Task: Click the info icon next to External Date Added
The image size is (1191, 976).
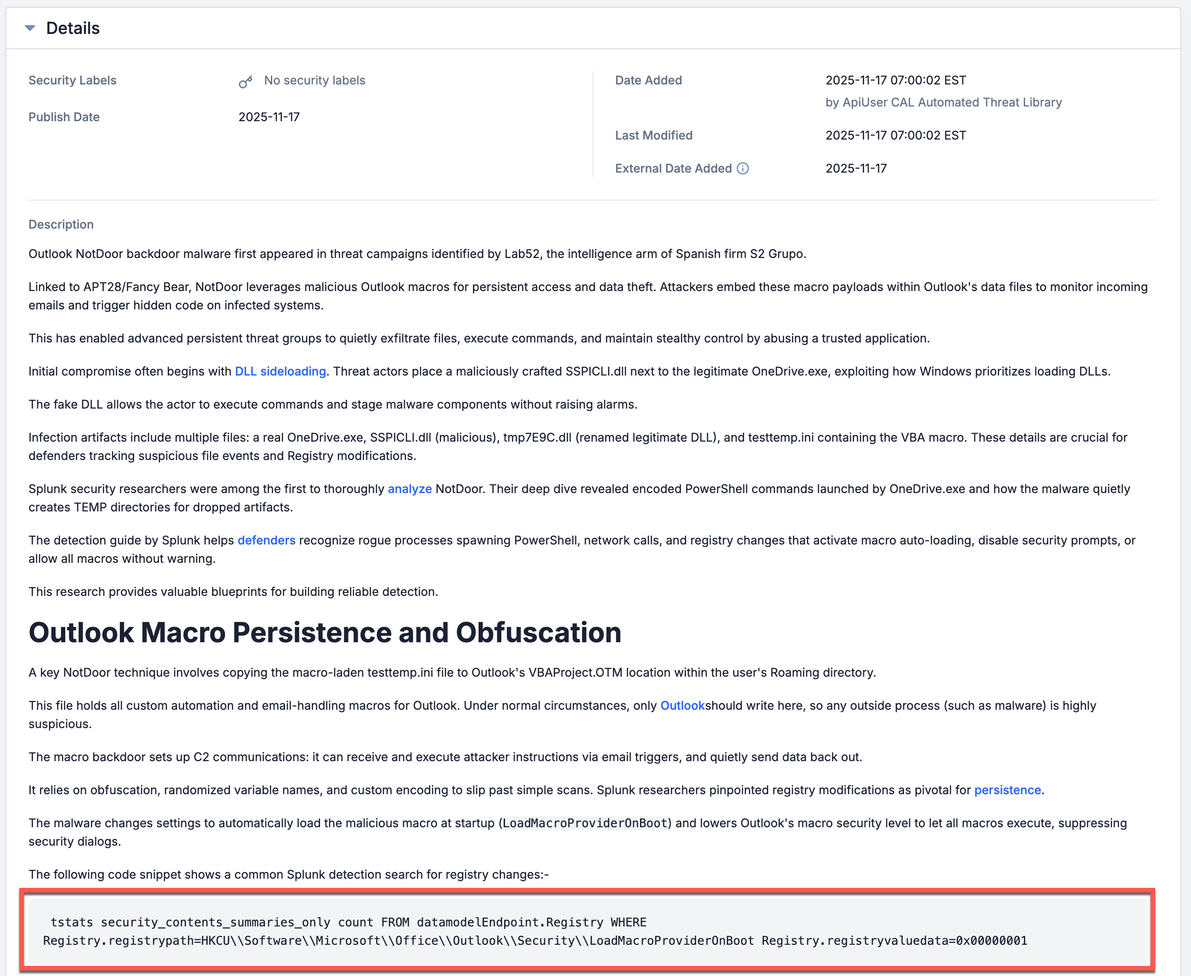Action: point(742,168)
